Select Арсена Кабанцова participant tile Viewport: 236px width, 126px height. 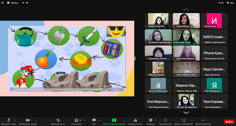coord(158,85)
